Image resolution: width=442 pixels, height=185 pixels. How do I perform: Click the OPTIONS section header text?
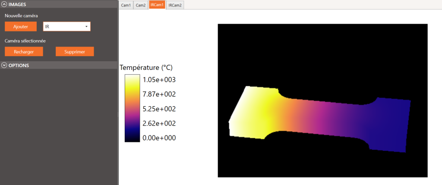point(19,65)
